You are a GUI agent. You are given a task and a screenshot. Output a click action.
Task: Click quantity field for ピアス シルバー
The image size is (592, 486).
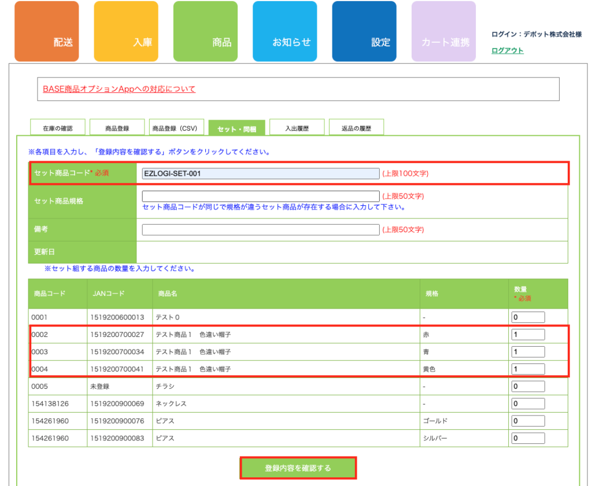pos(527,438)
